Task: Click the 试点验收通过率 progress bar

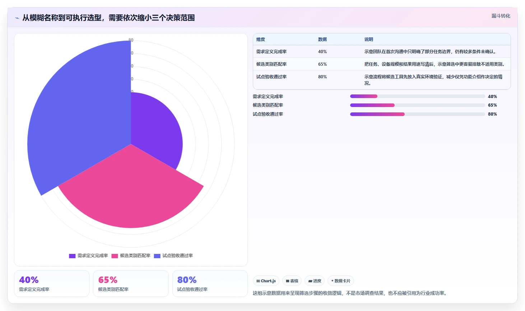Action: click(x=417, y=114)
